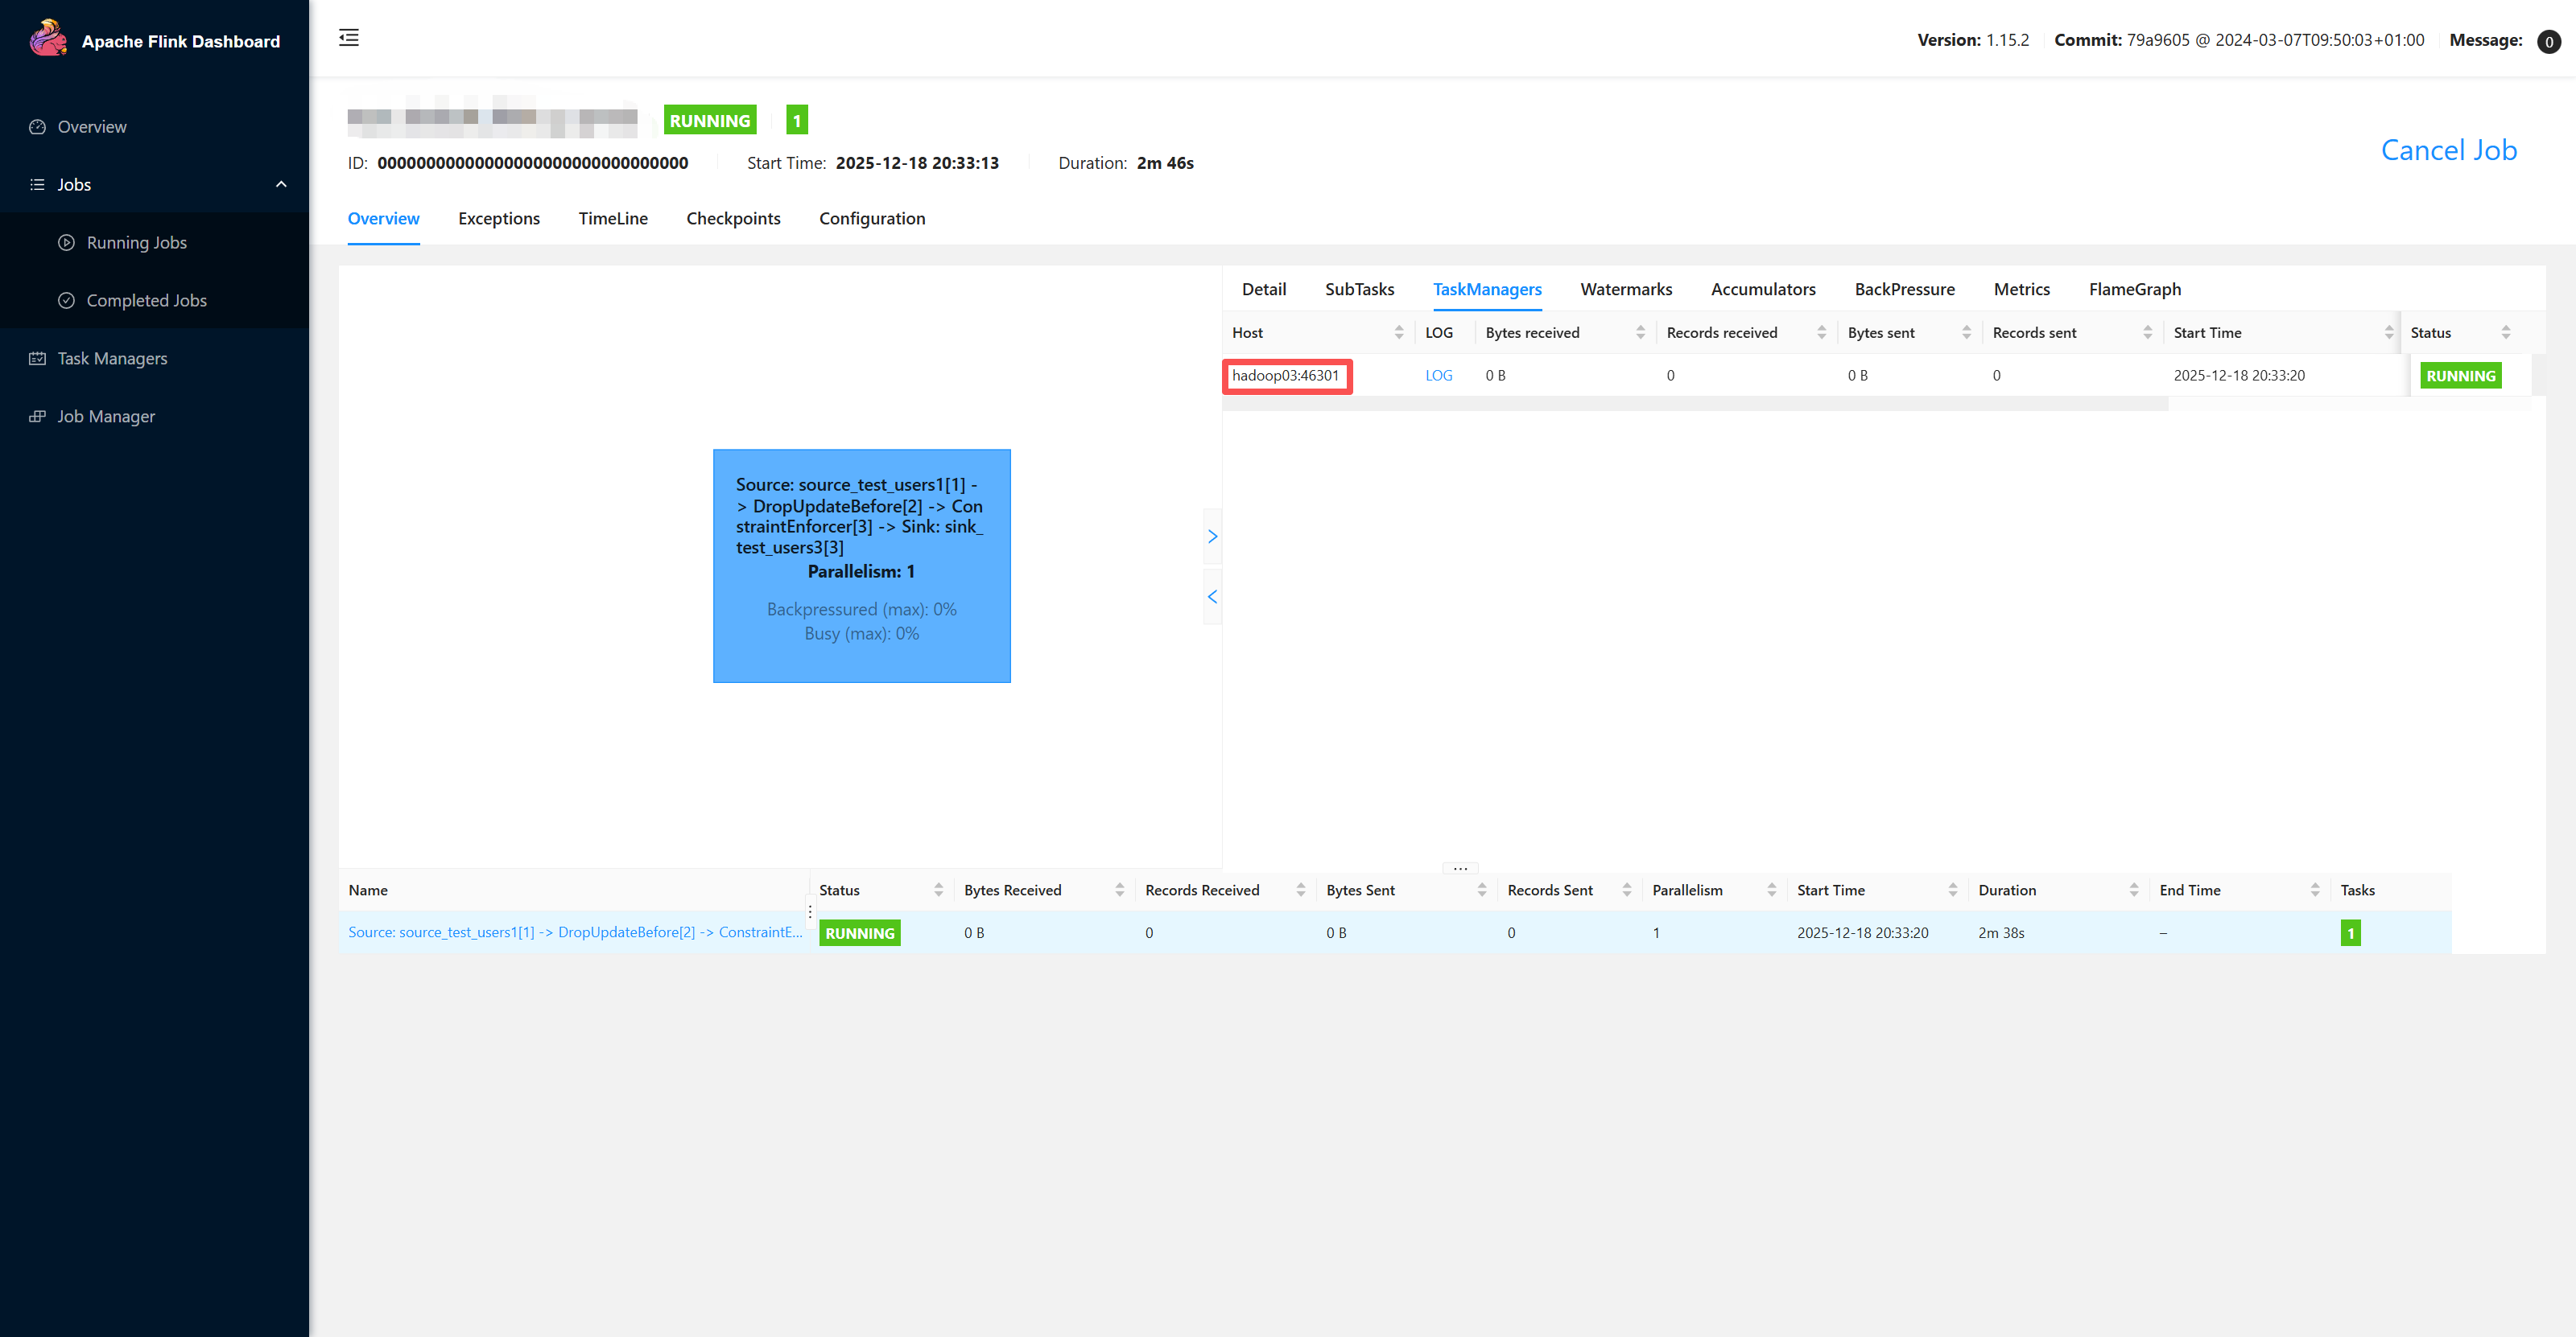Collapse the Jobs sidebar menu
2576x1337 pixels.
[x=281, y=185]
